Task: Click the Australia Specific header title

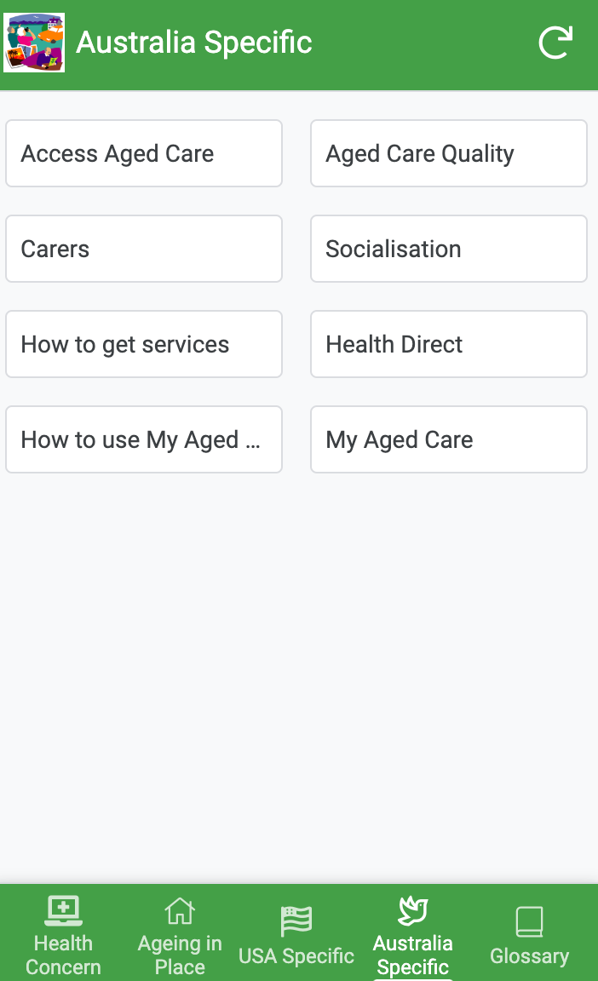Action: (194, 43)
